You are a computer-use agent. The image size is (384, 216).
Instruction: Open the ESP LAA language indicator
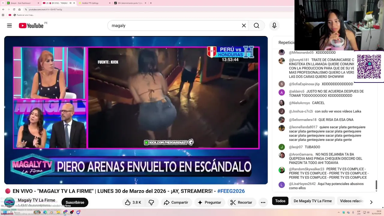click(359, 213)
